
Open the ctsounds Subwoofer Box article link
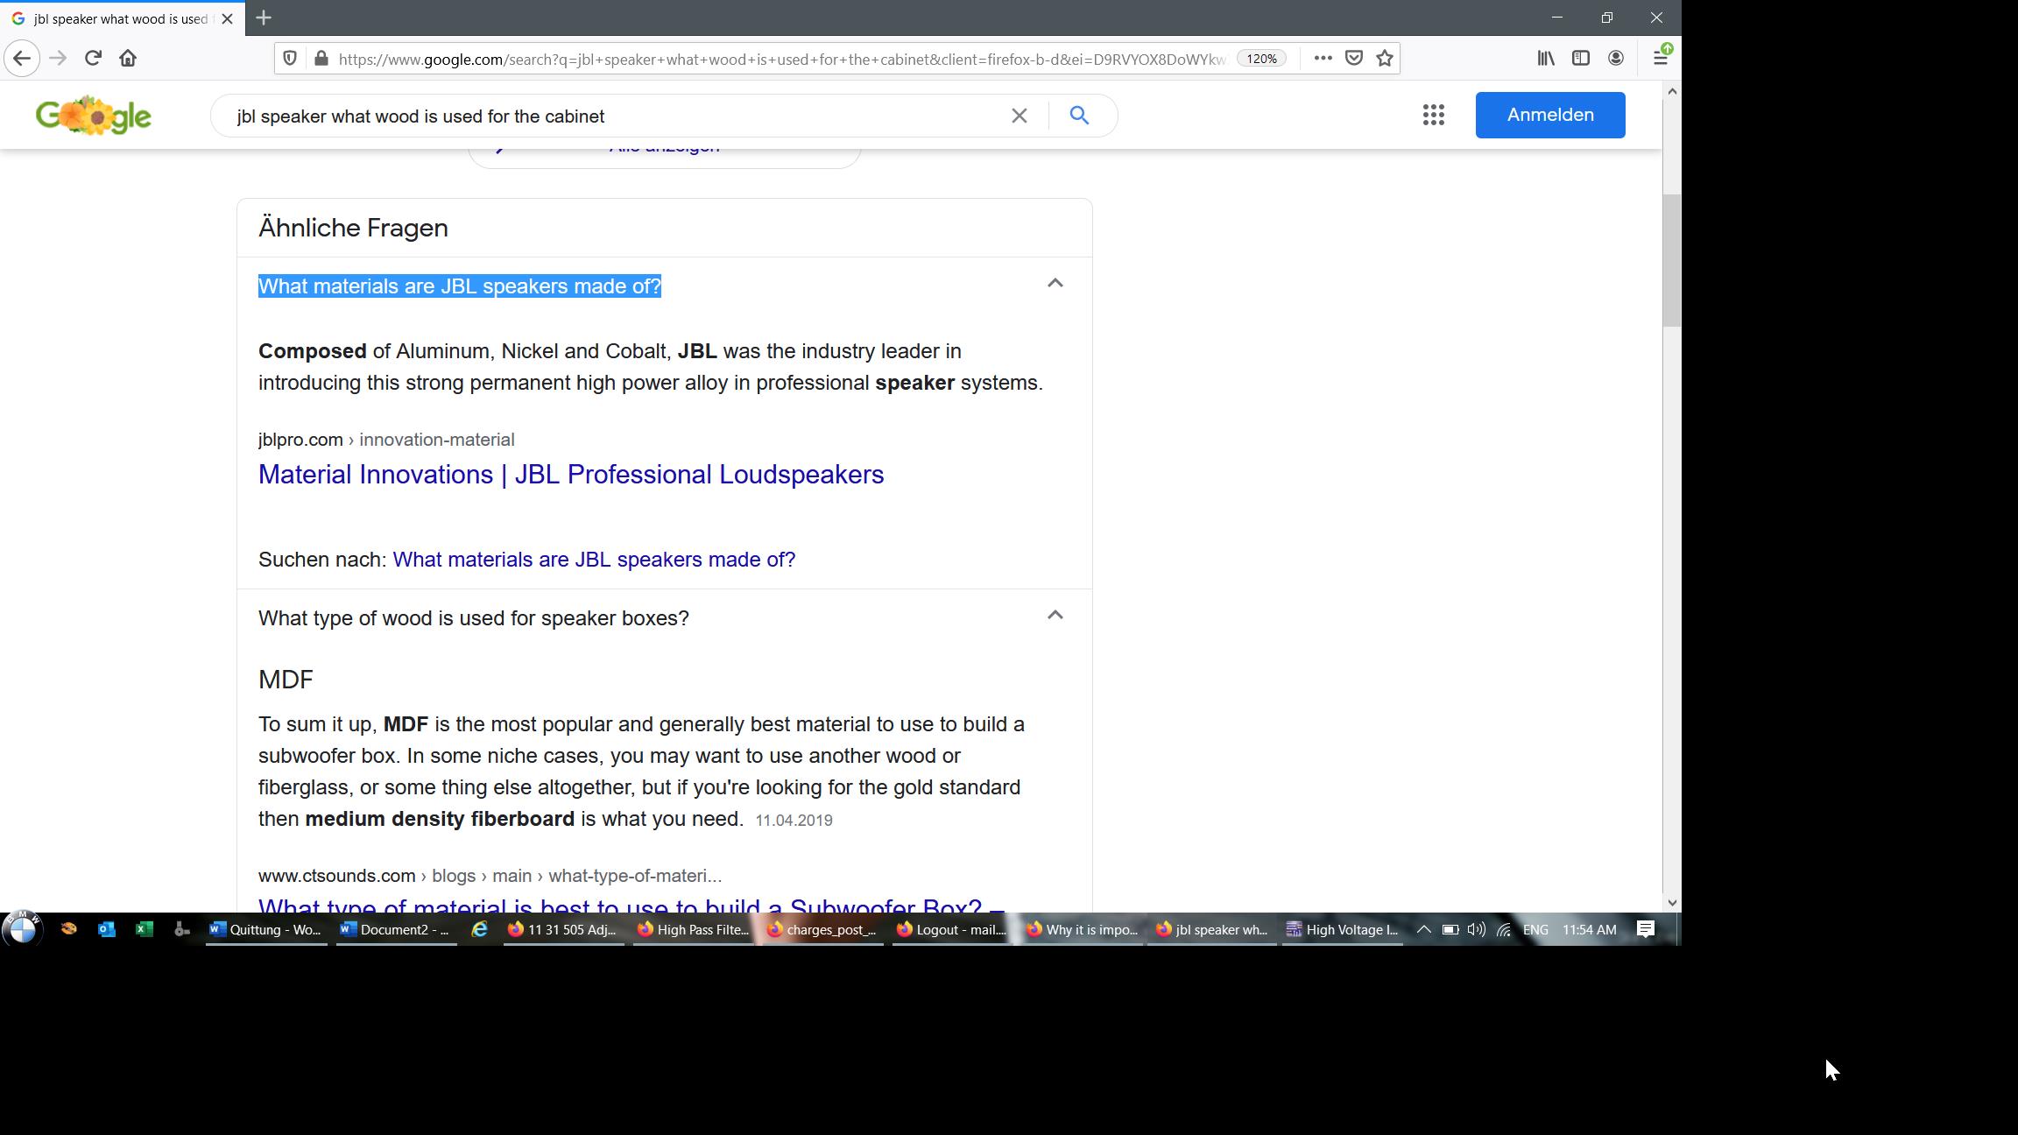(631, 905)
